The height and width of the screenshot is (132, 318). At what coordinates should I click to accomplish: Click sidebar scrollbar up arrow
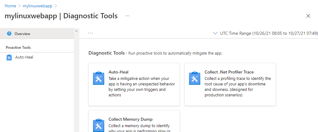point(76,31)
